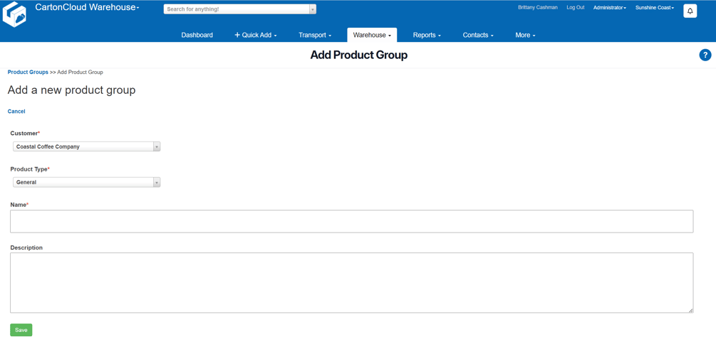
Task: Click the 'Description' field label
Action: click(x=26, y=247)
